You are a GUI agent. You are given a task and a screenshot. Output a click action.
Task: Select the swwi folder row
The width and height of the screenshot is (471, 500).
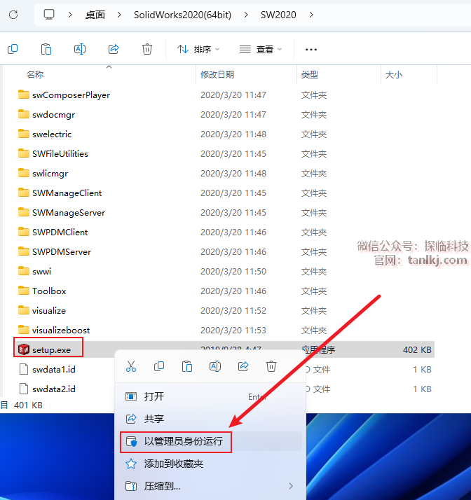click(226, 272)
